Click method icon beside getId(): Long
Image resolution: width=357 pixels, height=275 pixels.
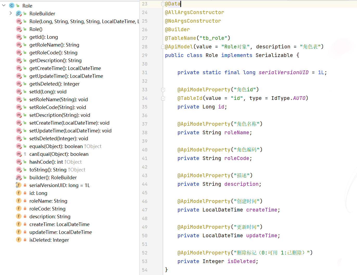point(19,37)
